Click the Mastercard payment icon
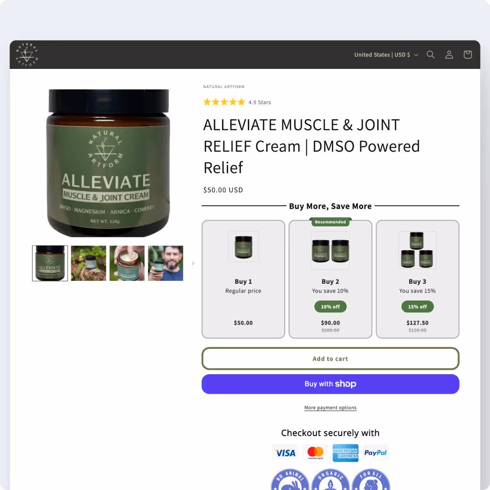 point(315,453)
